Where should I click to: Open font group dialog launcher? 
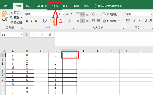click(x=73, y=28)
